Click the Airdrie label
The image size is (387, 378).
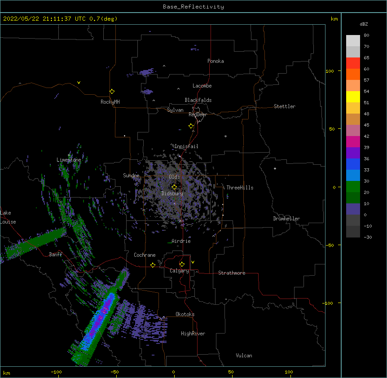click(181, 241)
